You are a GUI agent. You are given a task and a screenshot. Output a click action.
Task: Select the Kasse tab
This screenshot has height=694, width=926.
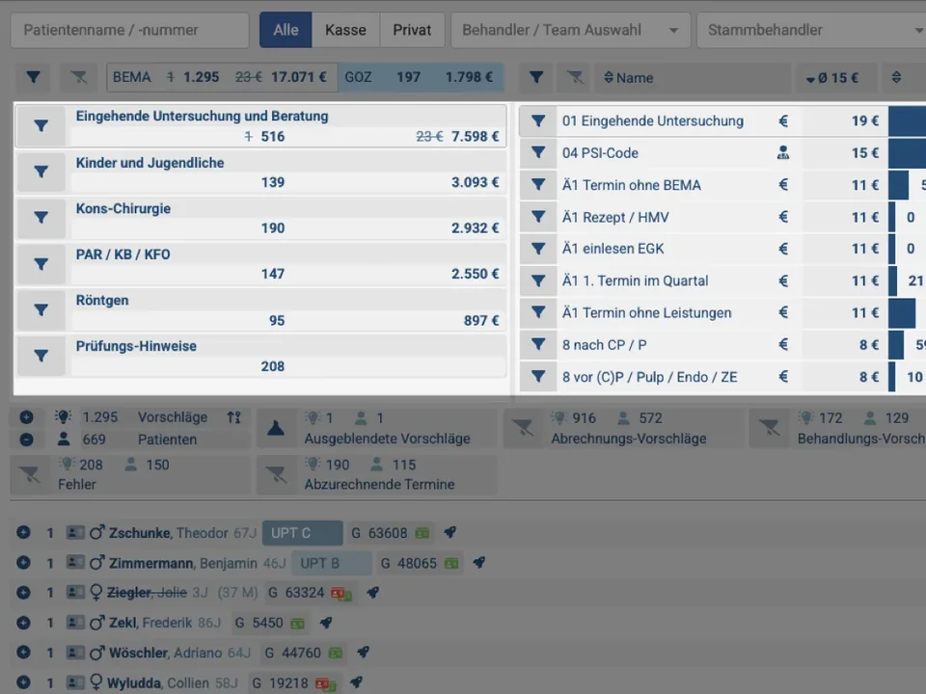[345, 30]
